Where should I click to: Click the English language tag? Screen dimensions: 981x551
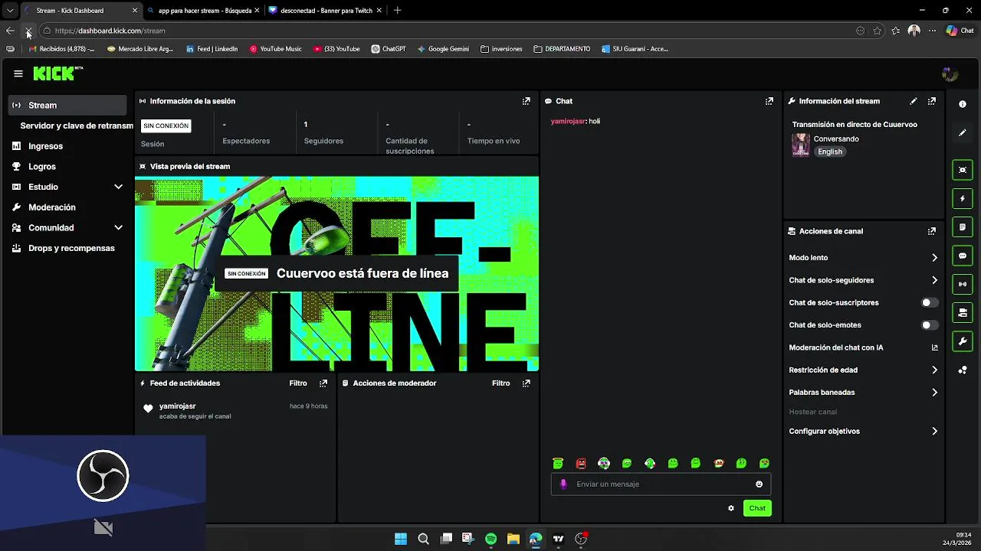click(830, 152)
